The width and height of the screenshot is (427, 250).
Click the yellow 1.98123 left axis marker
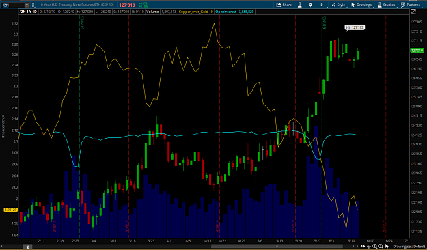(x=11, y=210)
